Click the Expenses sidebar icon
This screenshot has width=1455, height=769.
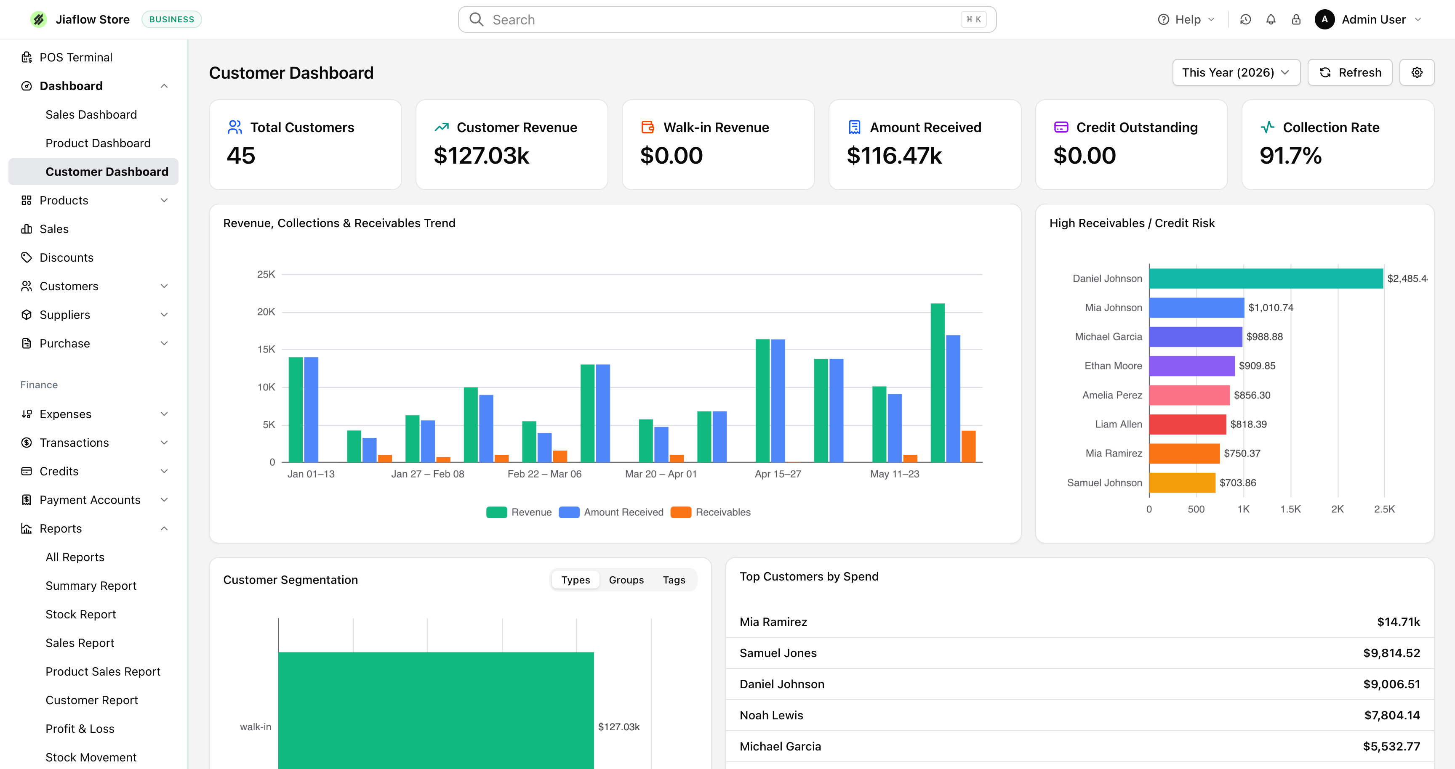(x=27, y=414)
